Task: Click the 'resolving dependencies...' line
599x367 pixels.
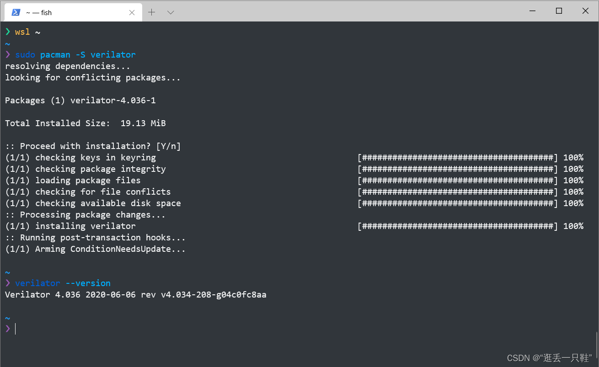Action: [68, 66]
